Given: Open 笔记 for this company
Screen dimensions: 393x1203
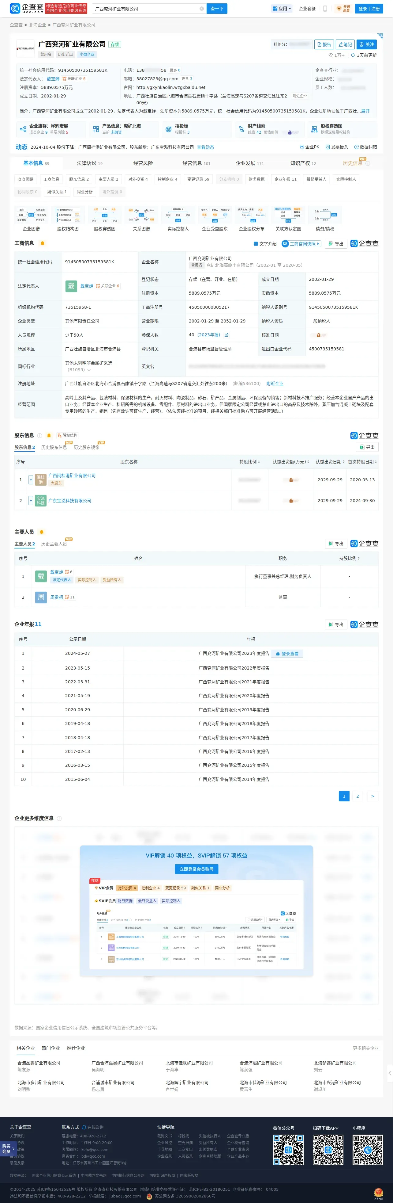Looking at the screenshot, I should tap(345, 44).
